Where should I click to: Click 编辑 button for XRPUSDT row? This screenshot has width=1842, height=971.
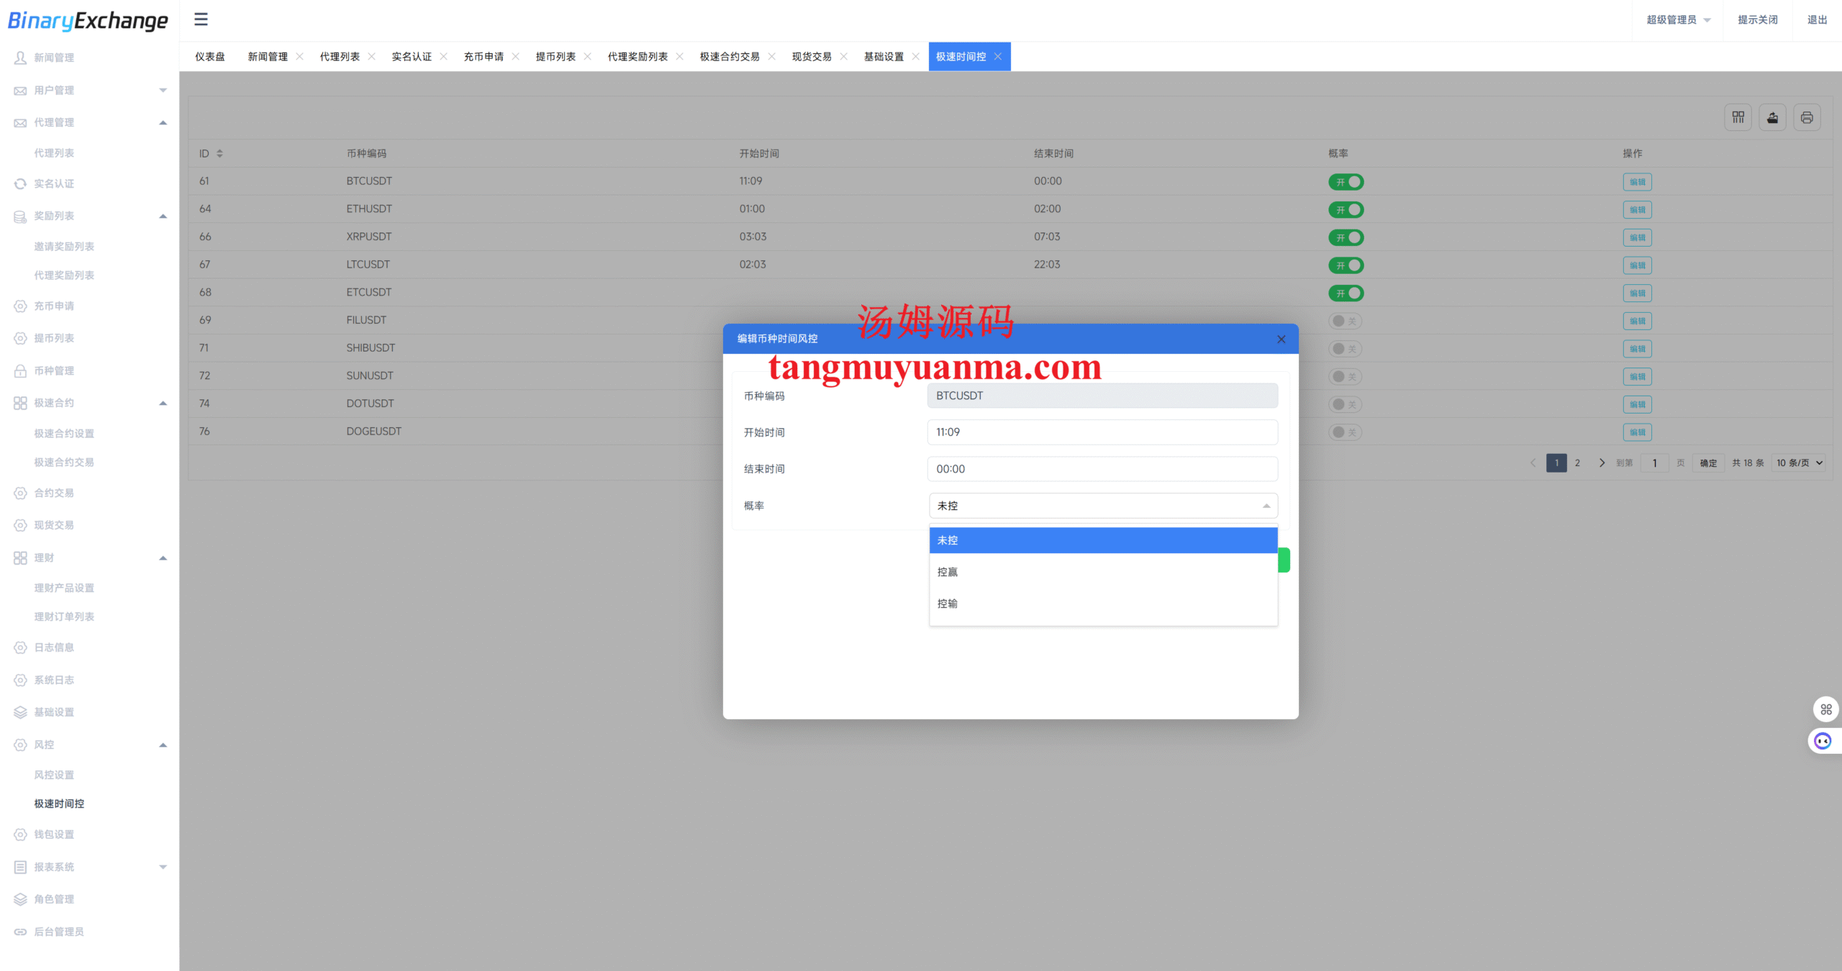(1637, 237)
